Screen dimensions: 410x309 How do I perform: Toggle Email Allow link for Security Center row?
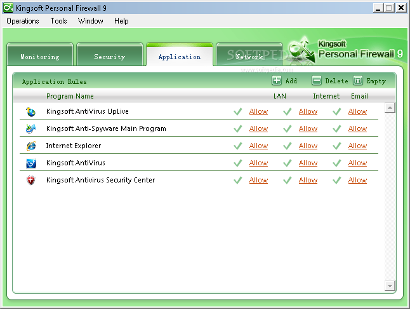357,180
